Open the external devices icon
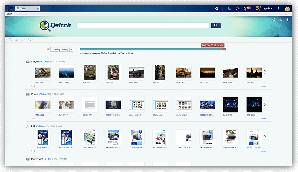 point(237,9)
